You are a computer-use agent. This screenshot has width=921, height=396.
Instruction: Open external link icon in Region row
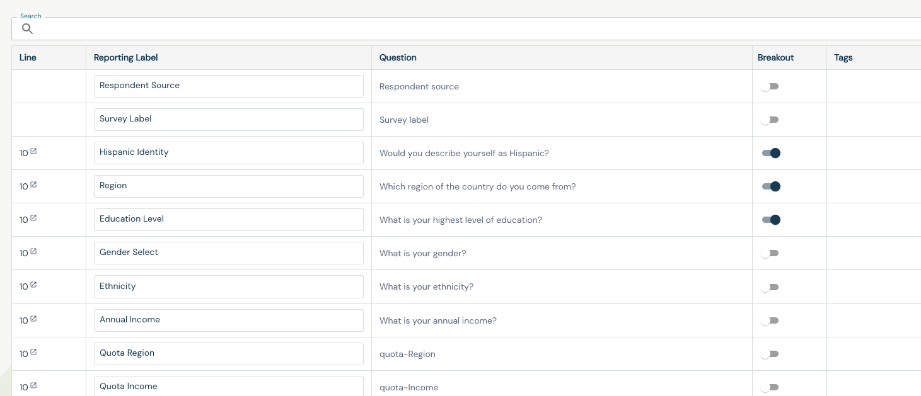(x=33, y=184)
